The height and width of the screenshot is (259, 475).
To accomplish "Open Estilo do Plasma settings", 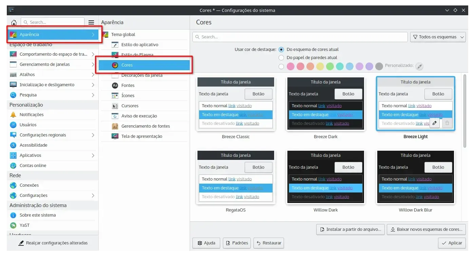I will (144, 55).
